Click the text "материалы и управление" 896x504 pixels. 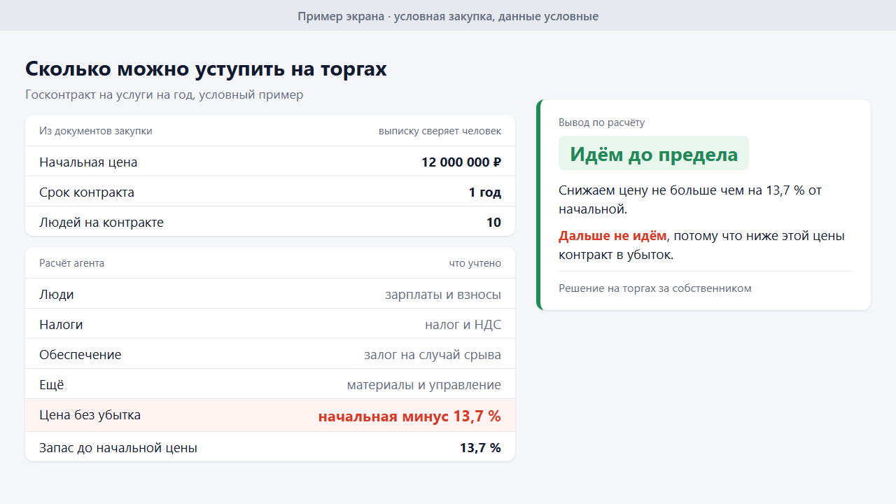(x=424, y=385)
